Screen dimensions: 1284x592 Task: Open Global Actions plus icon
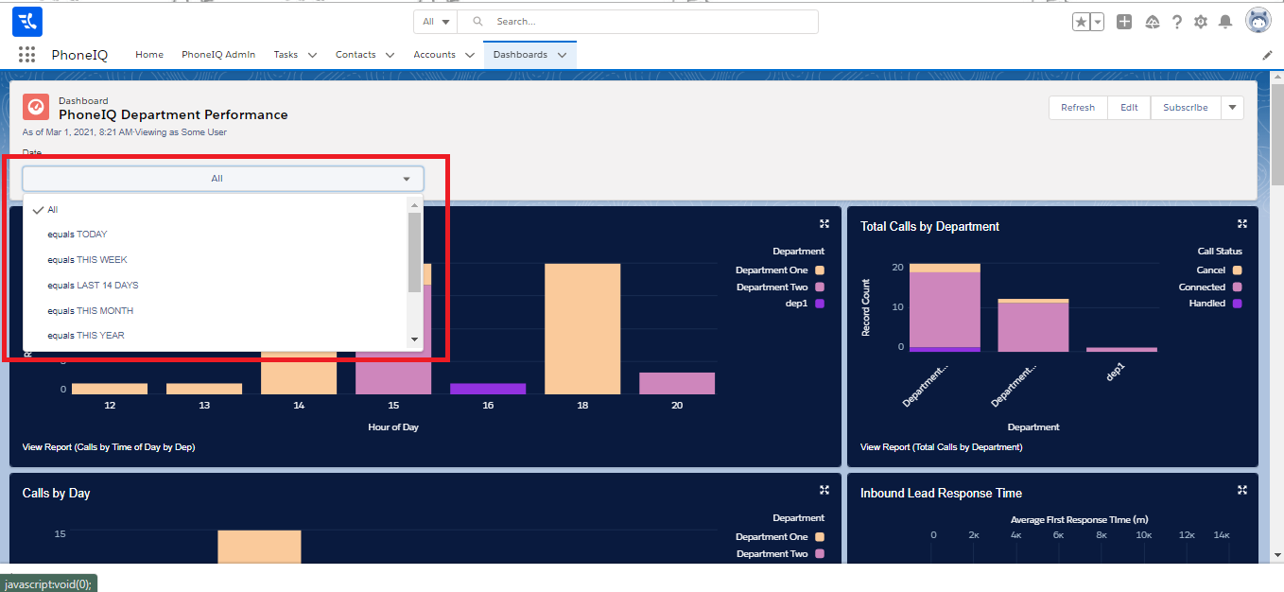(1124, 22)
